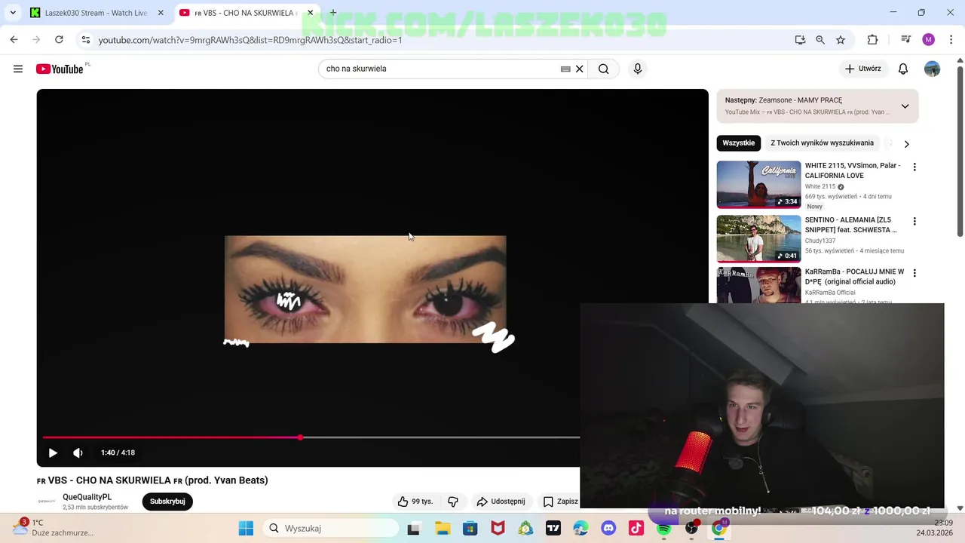Open options for KaRRamBa video
Viewport: 965px width, 543px height.
[914, 273]
